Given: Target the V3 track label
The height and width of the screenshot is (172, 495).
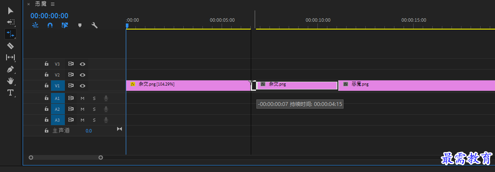Looking at the screenshot, I should (57, 64).
